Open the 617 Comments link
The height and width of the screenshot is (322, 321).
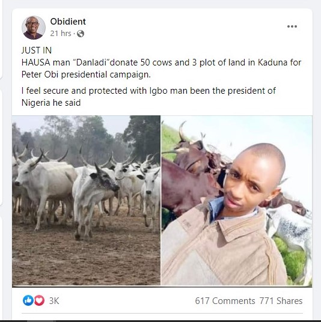(x=225, y=301)
